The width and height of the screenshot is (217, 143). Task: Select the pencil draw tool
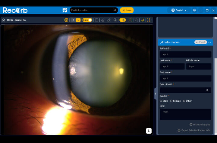109,20
